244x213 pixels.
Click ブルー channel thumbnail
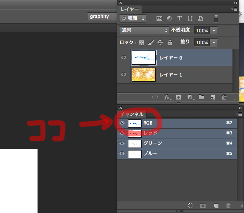[x=135, y=154]
